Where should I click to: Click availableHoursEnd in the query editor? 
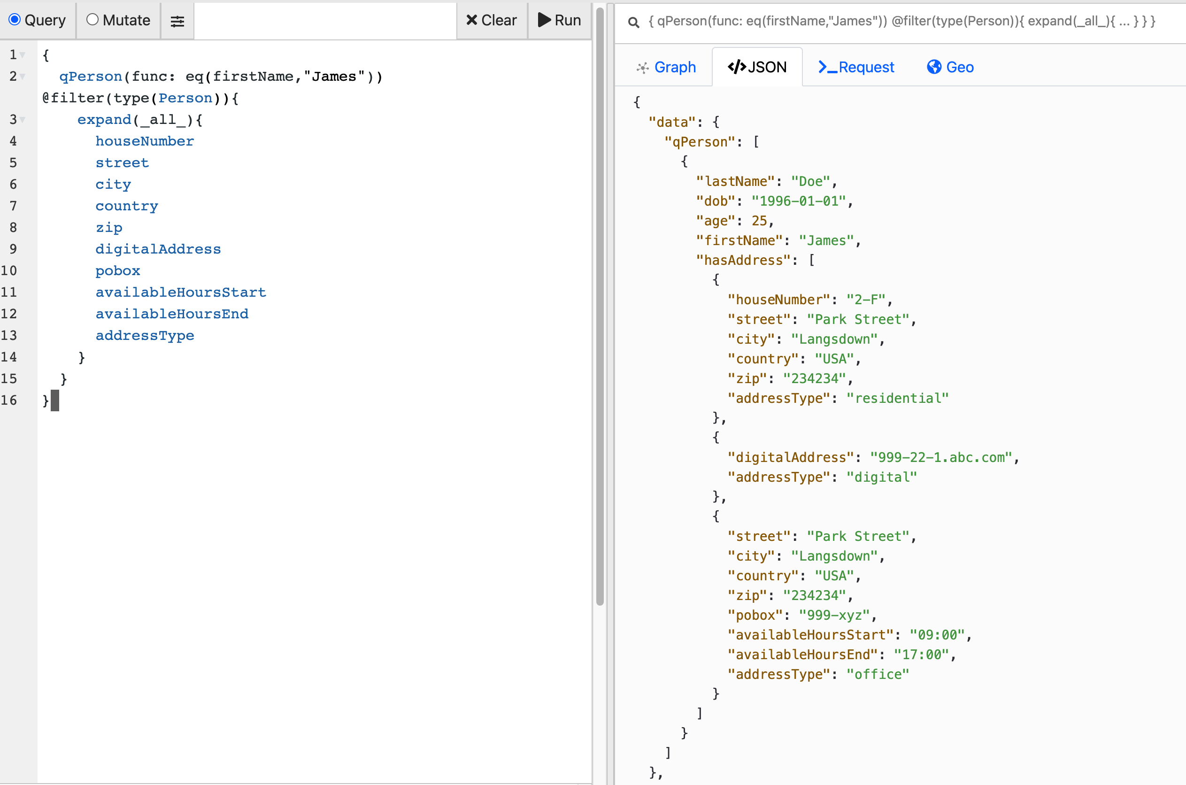172,314
